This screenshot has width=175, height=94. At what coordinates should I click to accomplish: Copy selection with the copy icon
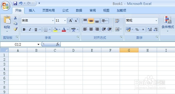point(15,23)
